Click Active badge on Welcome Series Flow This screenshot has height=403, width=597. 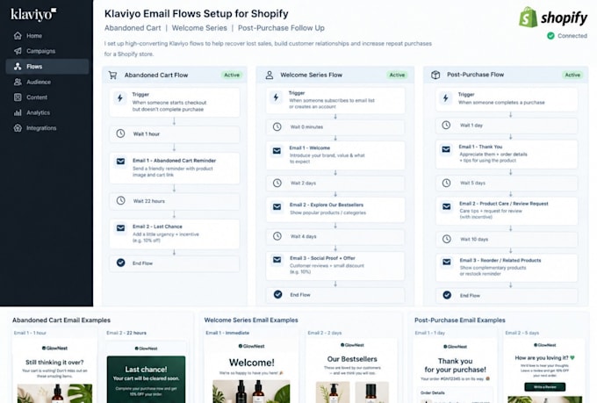coord(397,75)
